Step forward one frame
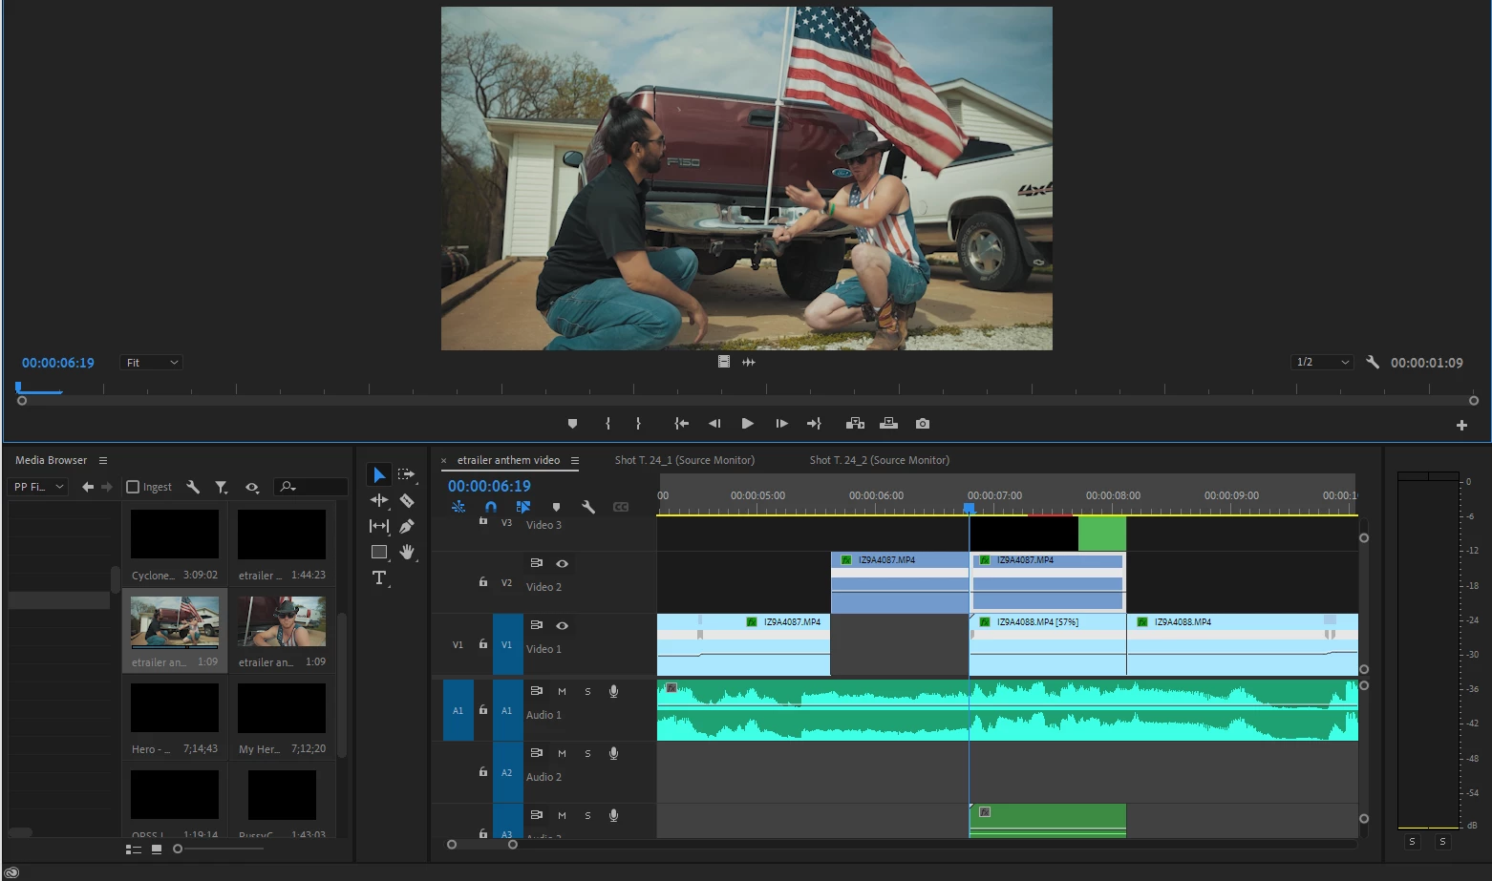Viewport: 1492px width, 881px height. 781,424
